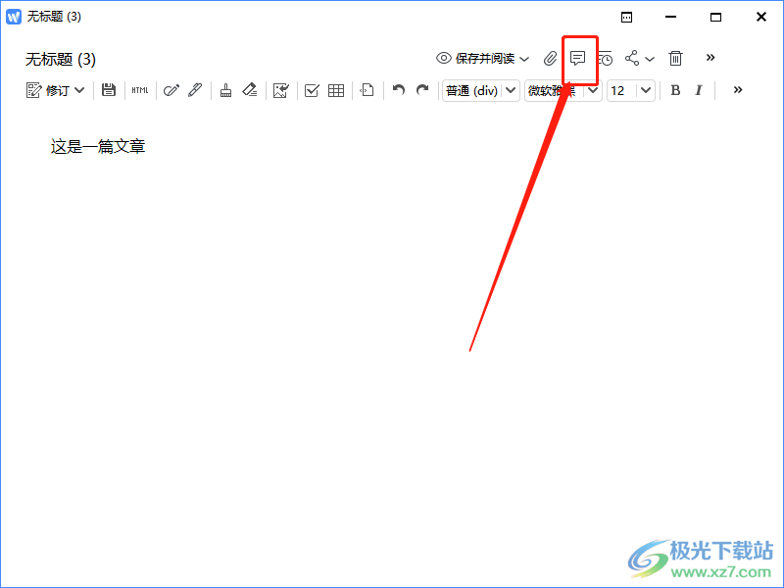Viewport: 784px width, 588px height.
Task: Maximize the note window
Action: [716, 17]
